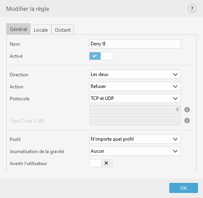Click the Nom label
Viewport: 203px width, 198px height.
point(15,44)
